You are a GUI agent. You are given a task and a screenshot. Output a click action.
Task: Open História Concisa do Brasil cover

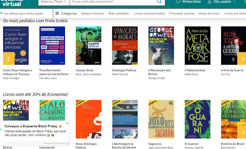233,119
